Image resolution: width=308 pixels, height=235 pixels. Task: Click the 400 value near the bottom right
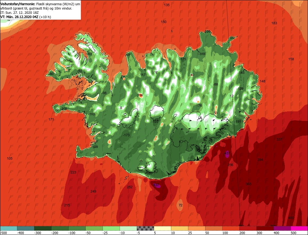coord(291,218)
